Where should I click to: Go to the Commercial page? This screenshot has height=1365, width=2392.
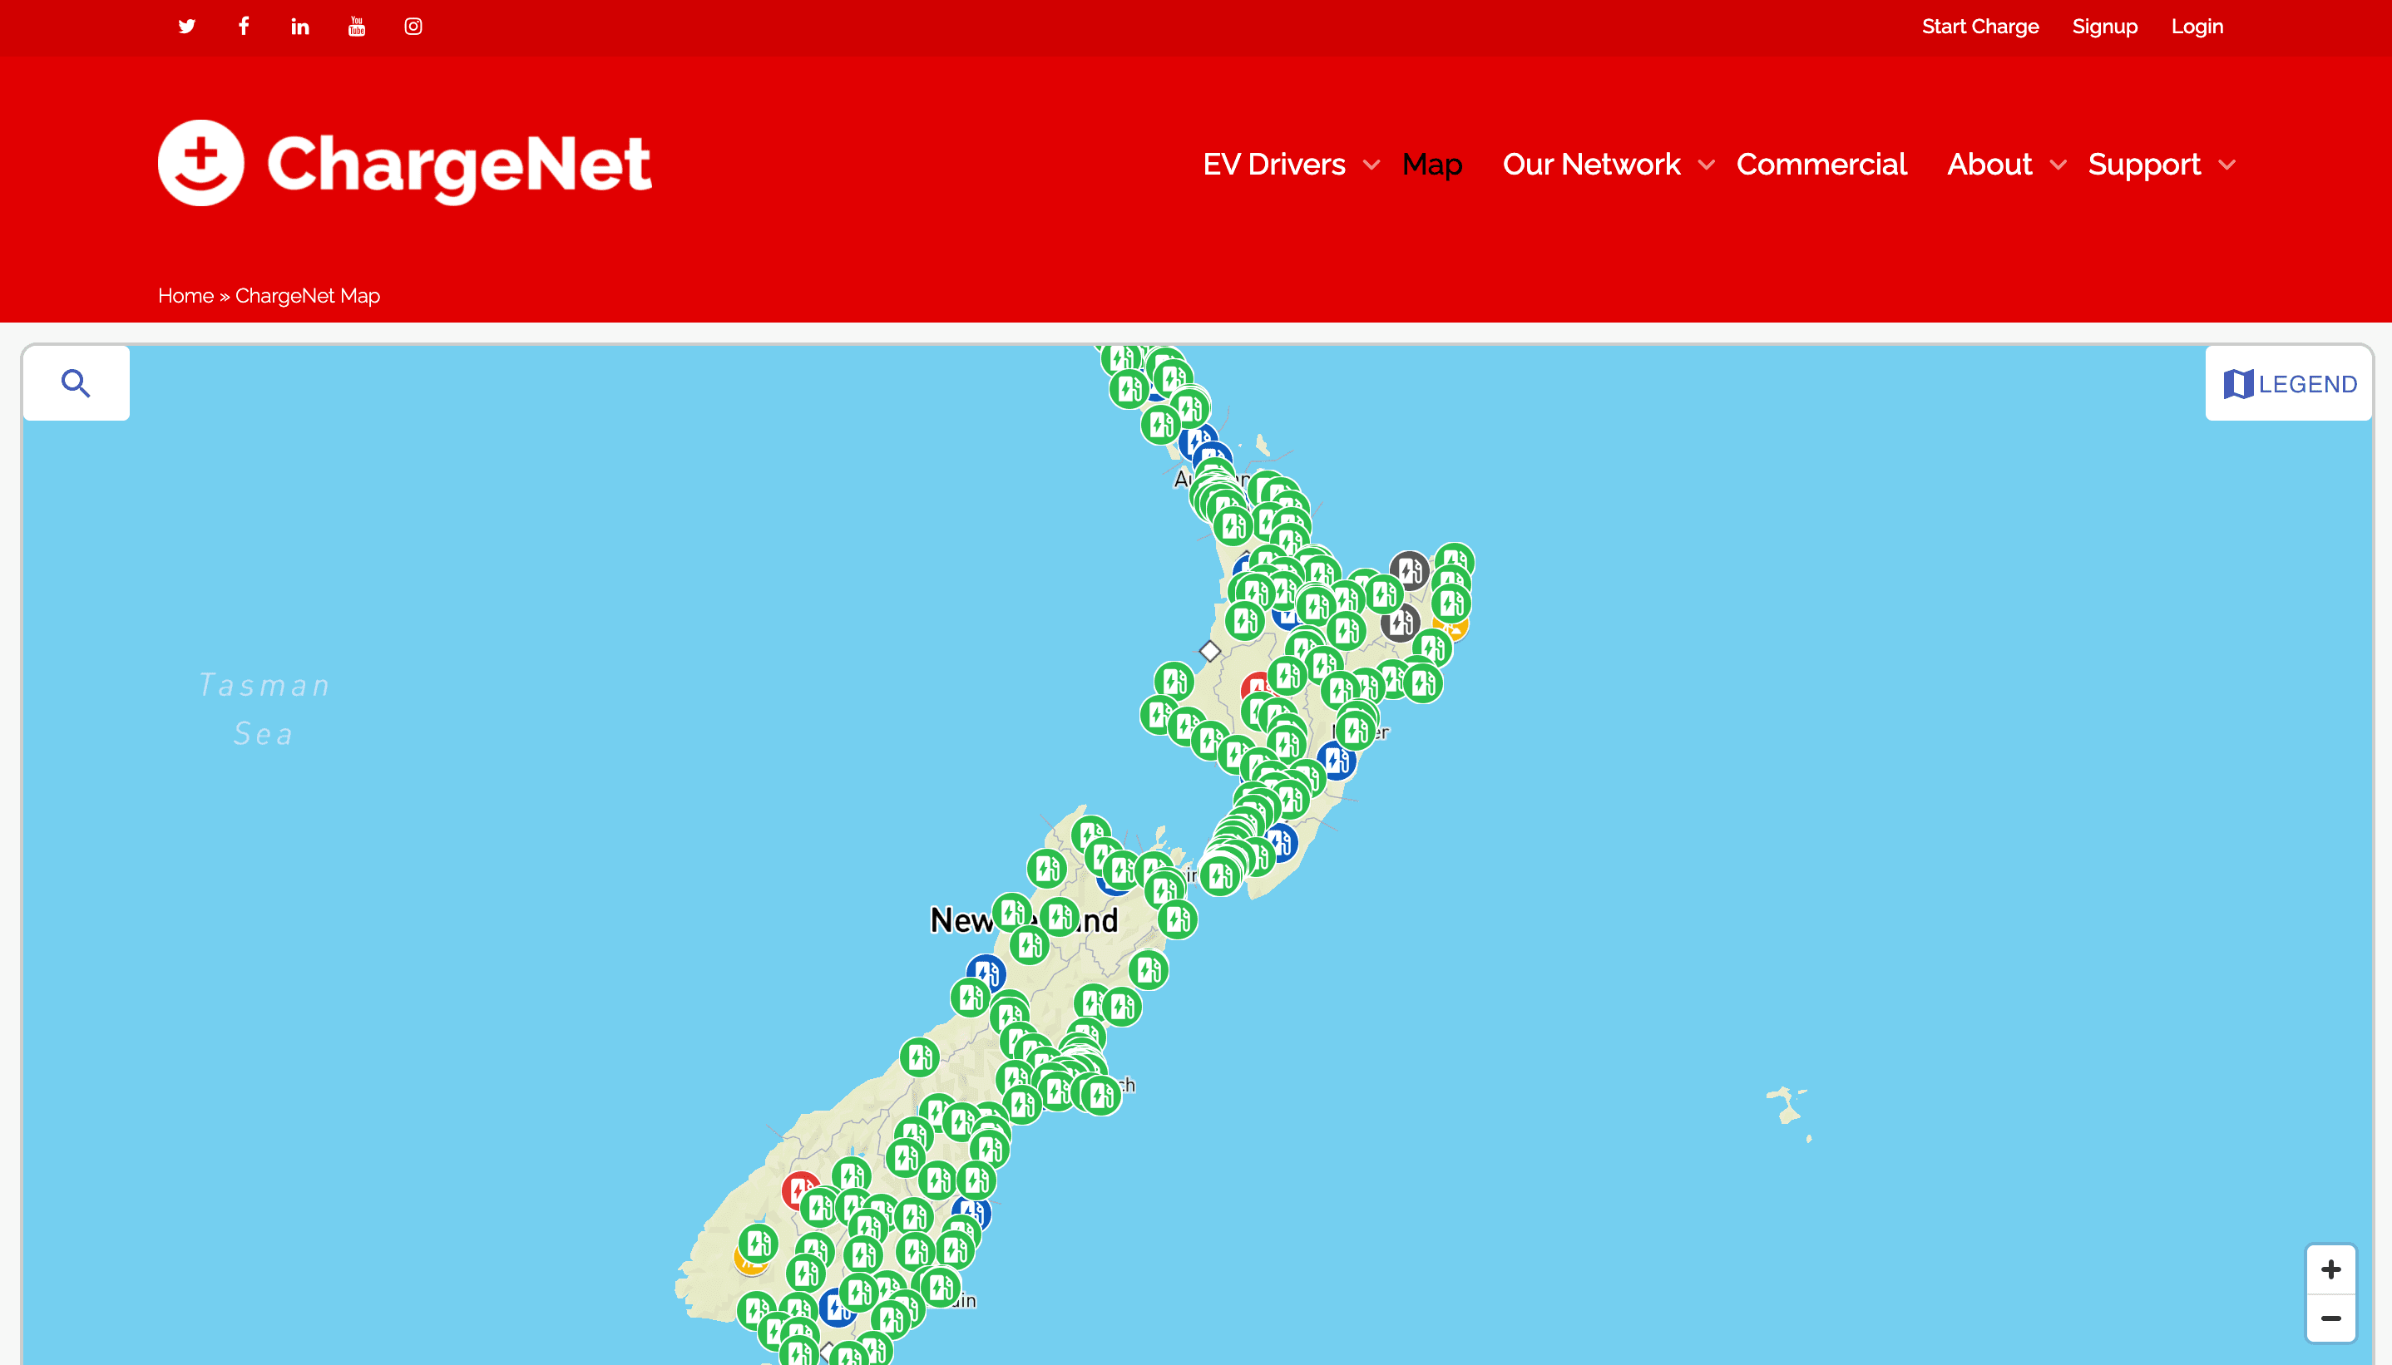click(x=1821, y=164)
